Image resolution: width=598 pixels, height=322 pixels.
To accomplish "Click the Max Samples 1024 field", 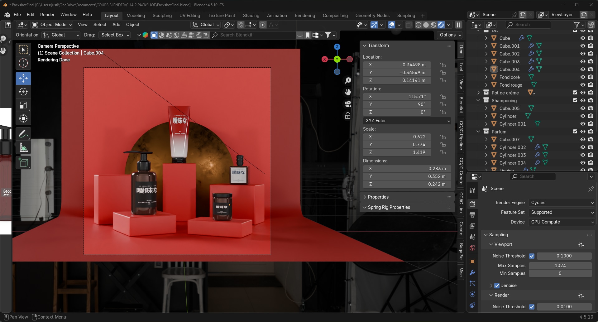I will coord(560,266).
